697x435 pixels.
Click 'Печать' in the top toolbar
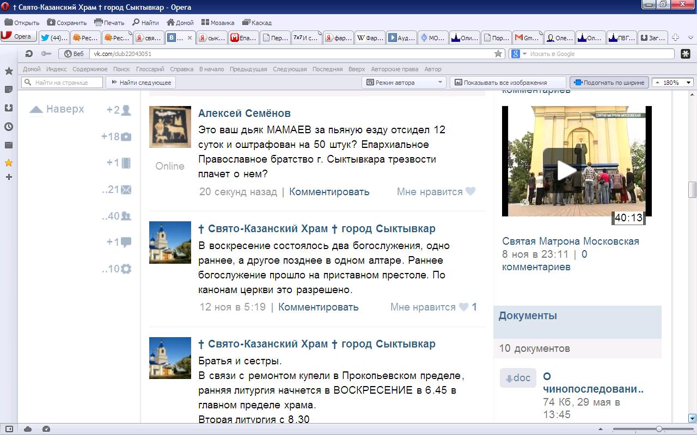tap(109, 23)
